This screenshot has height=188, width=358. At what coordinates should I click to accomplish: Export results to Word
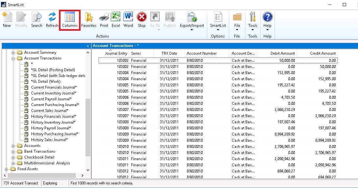128,19
